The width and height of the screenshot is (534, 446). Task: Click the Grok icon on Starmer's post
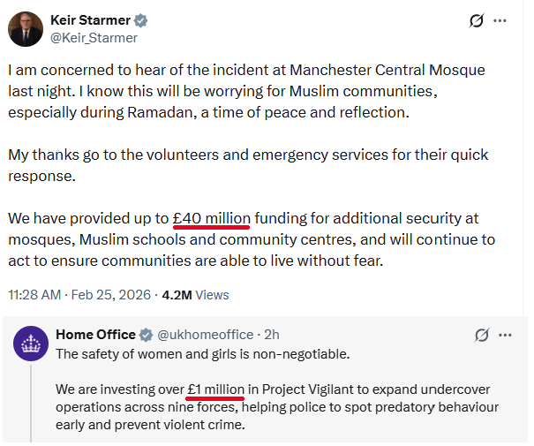(x=477, y=20)
